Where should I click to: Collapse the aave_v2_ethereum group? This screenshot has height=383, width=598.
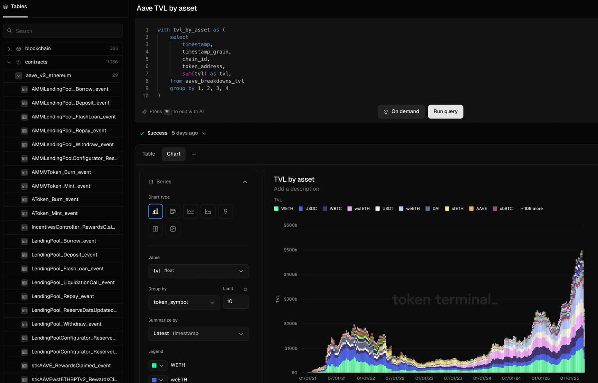[19, 76]
